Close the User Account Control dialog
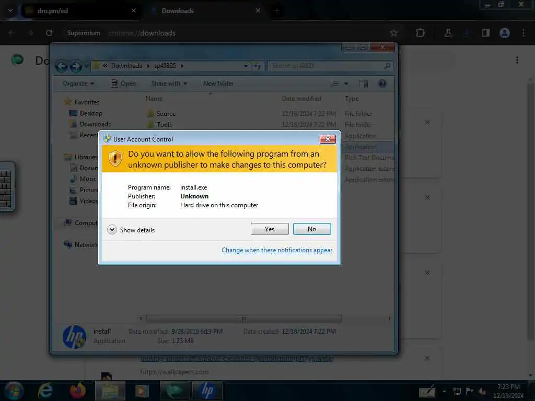 pos(328,139)
